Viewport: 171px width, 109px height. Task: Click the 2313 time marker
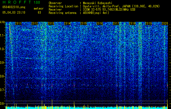(51, 23)
